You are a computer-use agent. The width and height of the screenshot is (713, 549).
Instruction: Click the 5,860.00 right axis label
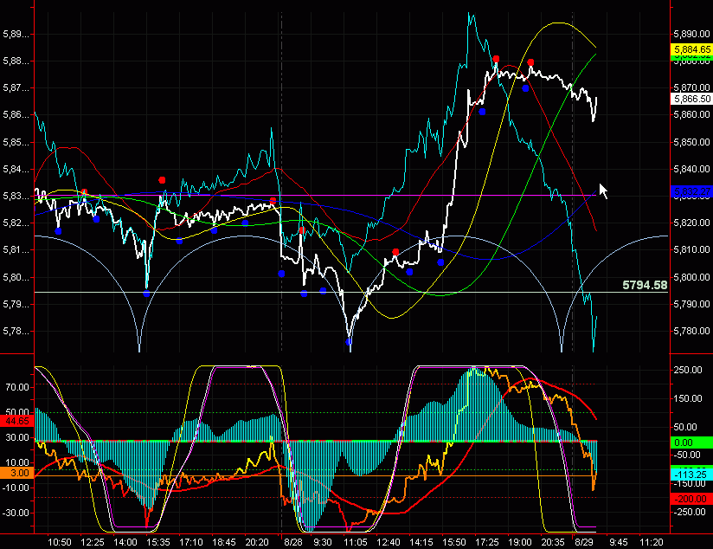point(691,114)
